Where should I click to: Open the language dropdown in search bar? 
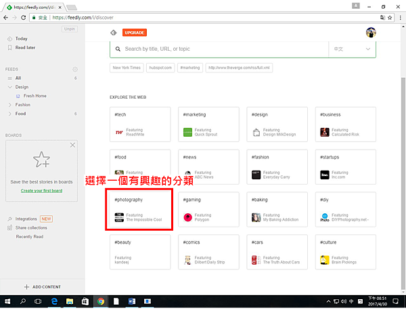[x=352, y=49]
